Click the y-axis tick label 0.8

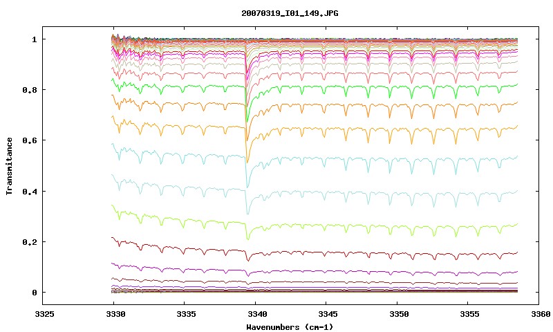pyautogui.click(x=30, y=90)
